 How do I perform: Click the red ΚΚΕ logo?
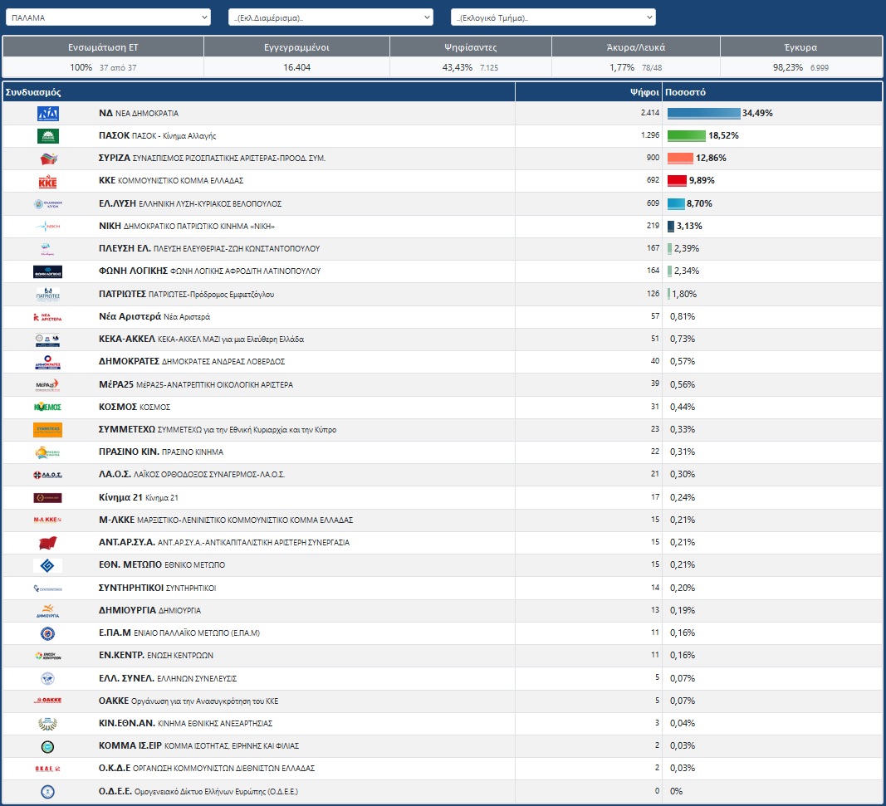click(x=48, y=181)
